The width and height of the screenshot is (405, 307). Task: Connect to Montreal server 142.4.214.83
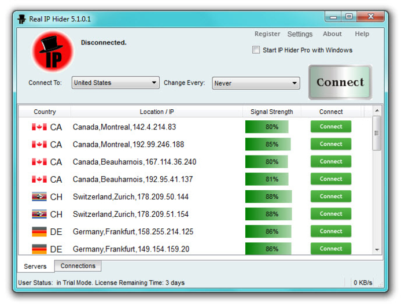point(331,127)
